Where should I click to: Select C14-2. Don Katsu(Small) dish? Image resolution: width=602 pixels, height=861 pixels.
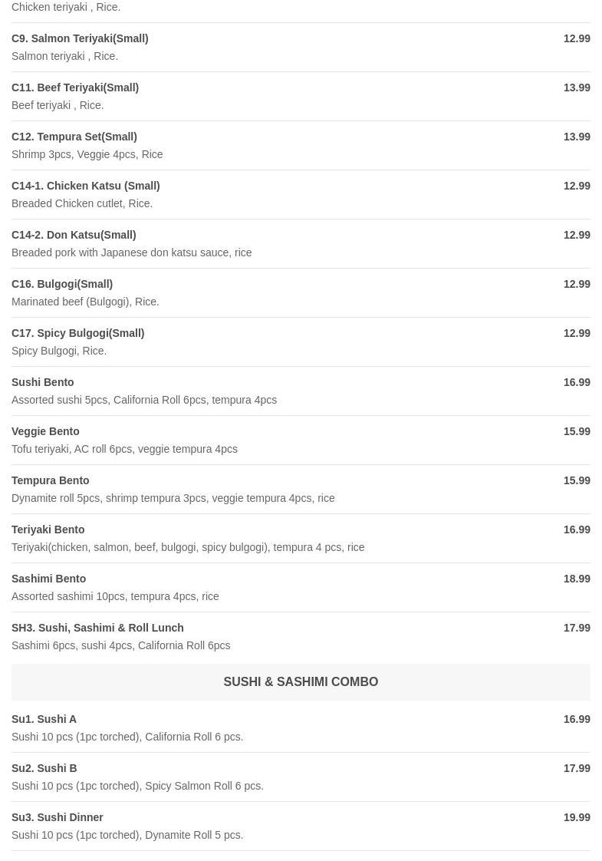74,235
